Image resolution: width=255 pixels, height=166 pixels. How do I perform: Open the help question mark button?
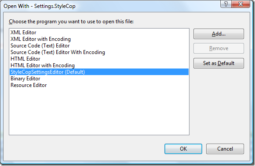(x=226, y=4)
